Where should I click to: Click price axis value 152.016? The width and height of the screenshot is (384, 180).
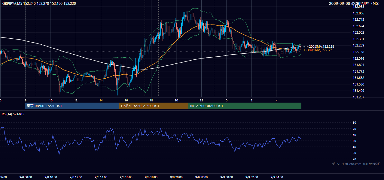click(358, 58)
